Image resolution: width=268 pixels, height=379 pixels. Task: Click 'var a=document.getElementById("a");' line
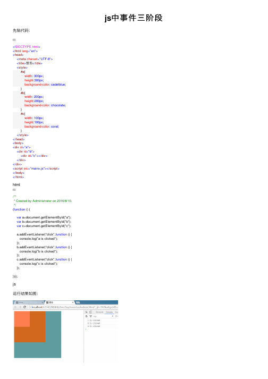click(44, 217)
